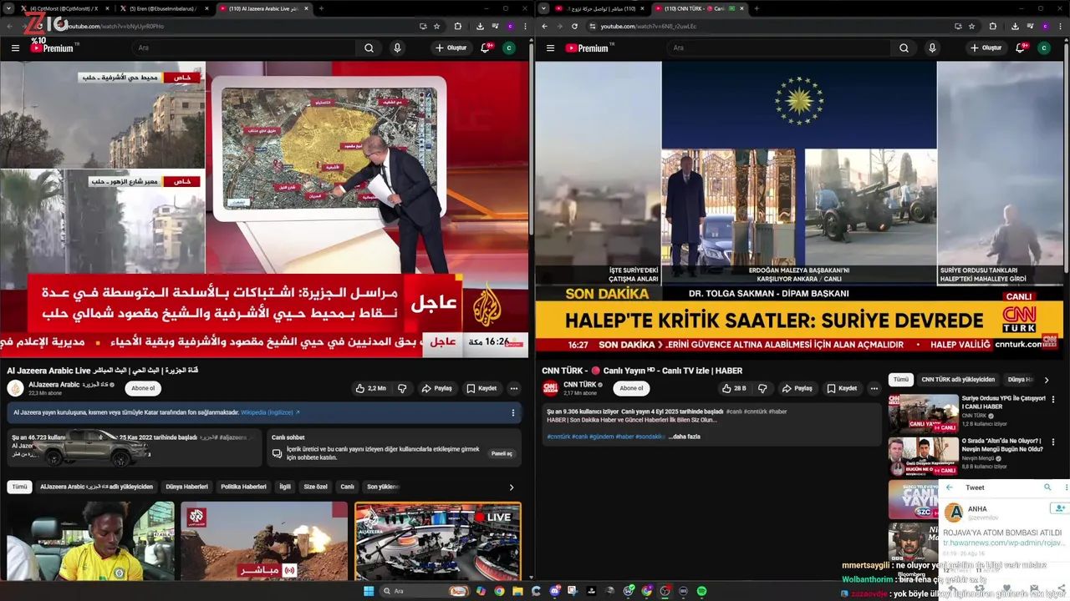Open notifications bell in CNN Türk window

coord(1020,48)
